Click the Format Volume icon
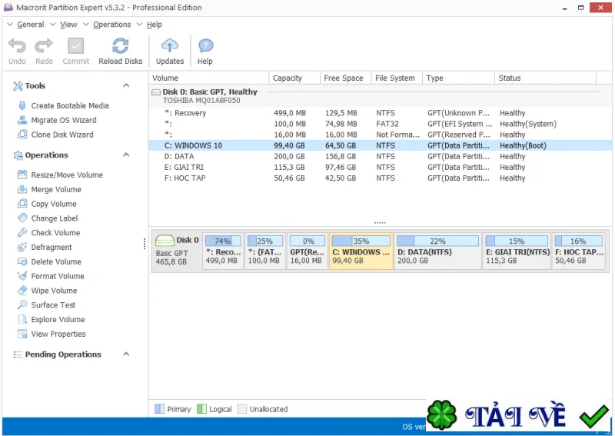The image size is (615, 436). 22,276
